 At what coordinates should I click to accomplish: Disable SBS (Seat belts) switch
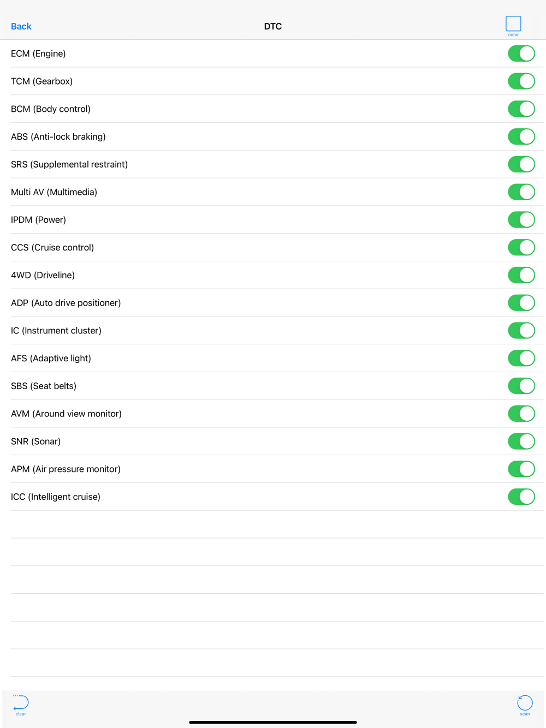pos(521,386)
